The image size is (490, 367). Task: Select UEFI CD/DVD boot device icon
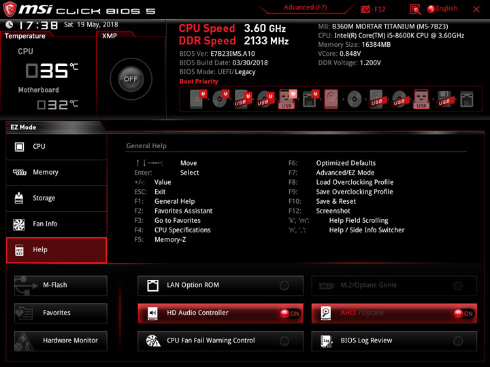220,99
